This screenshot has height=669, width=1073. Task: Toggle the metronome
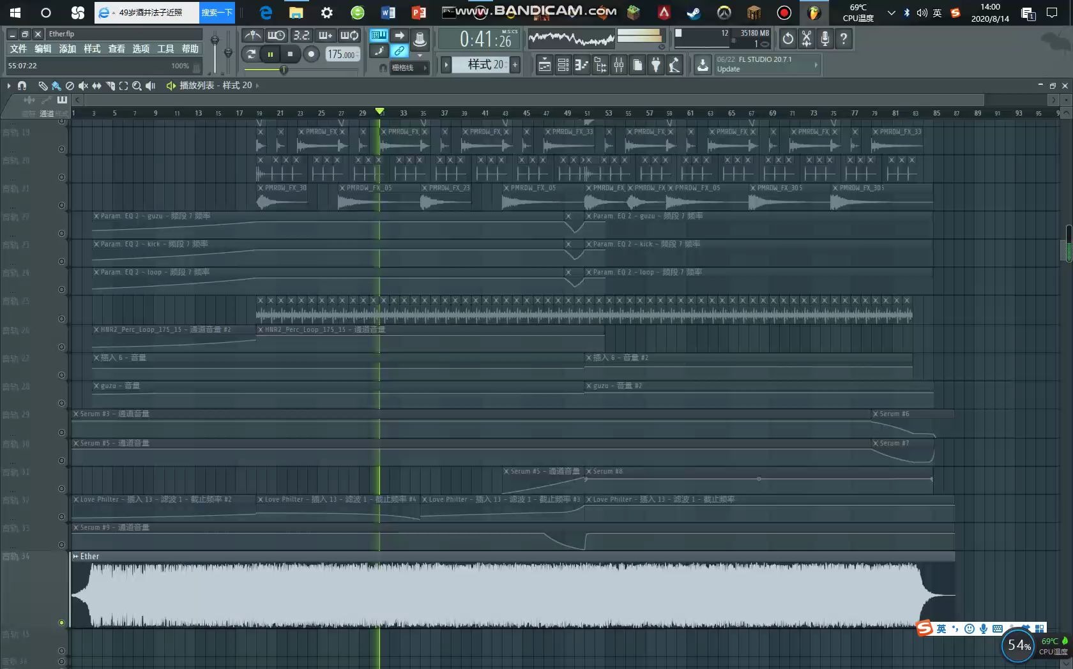[x=252, y=36]
